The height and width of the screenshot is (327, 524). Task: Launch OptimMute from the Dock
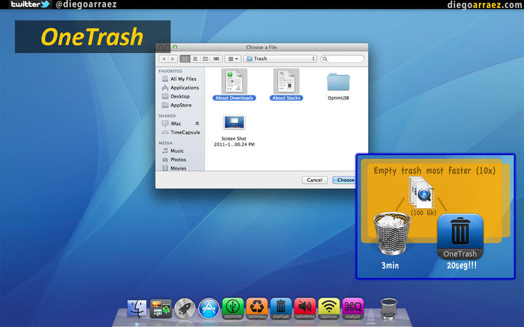point(305,308)
